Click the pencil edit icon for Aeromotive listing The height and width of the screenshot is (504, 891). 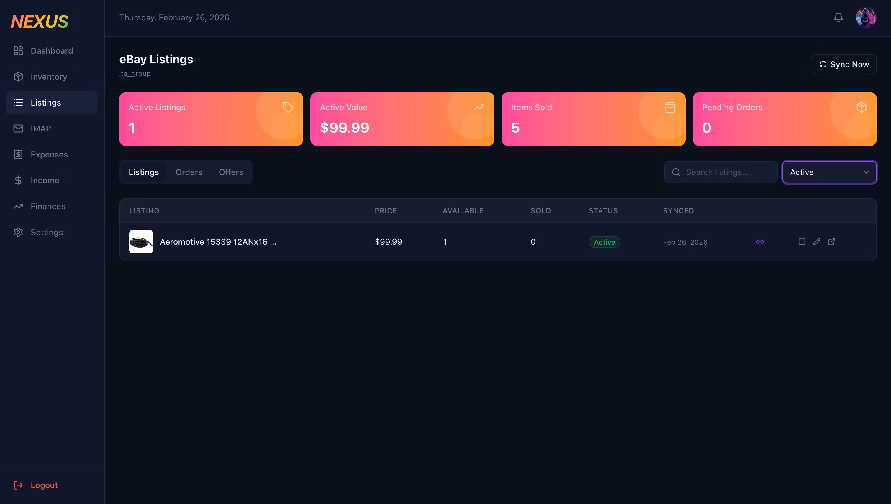817,242
